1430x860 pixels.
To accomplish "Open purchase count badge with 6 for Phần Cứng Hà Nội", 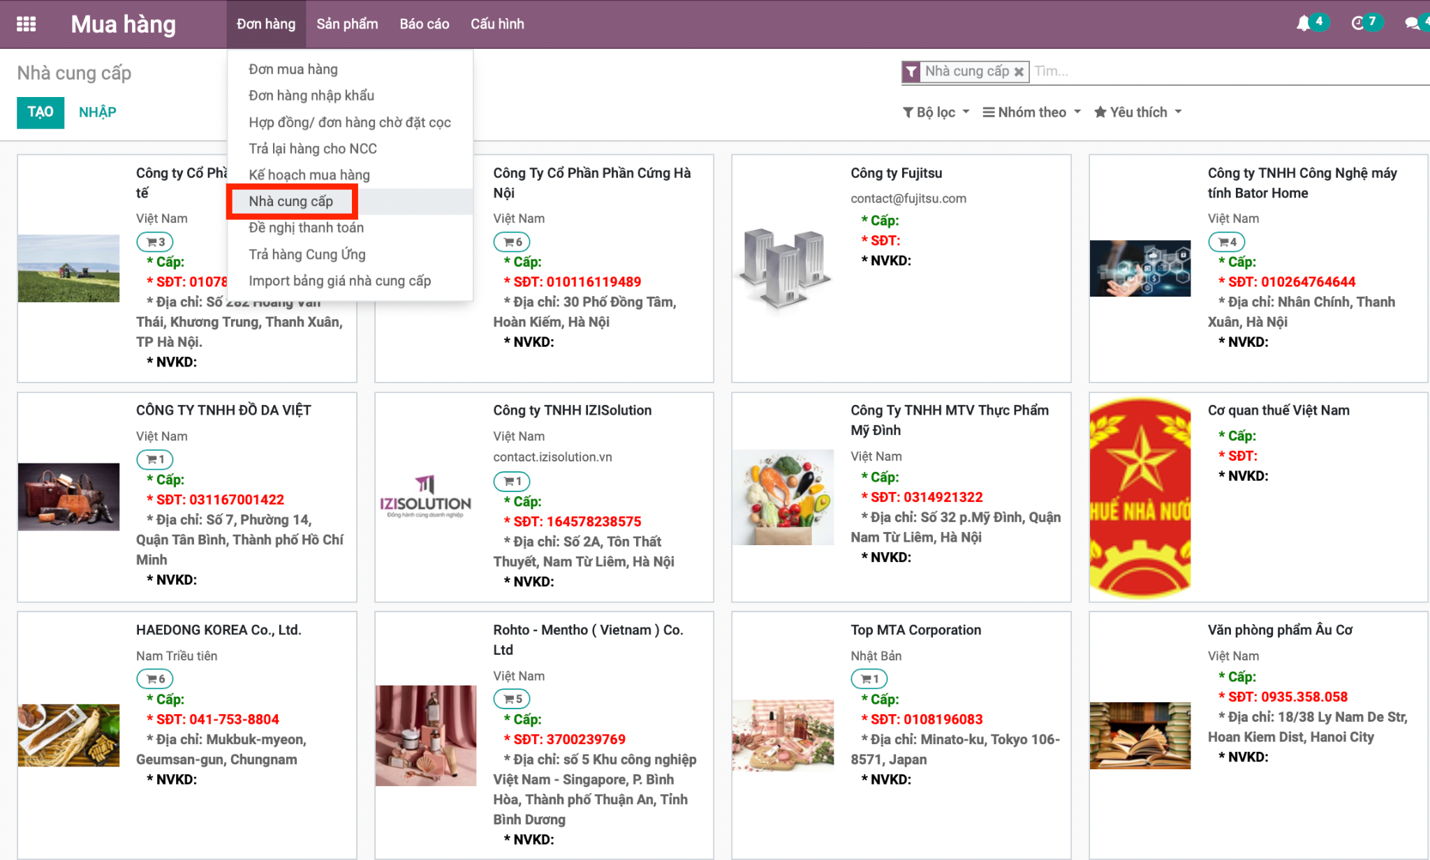I will 512,242.
